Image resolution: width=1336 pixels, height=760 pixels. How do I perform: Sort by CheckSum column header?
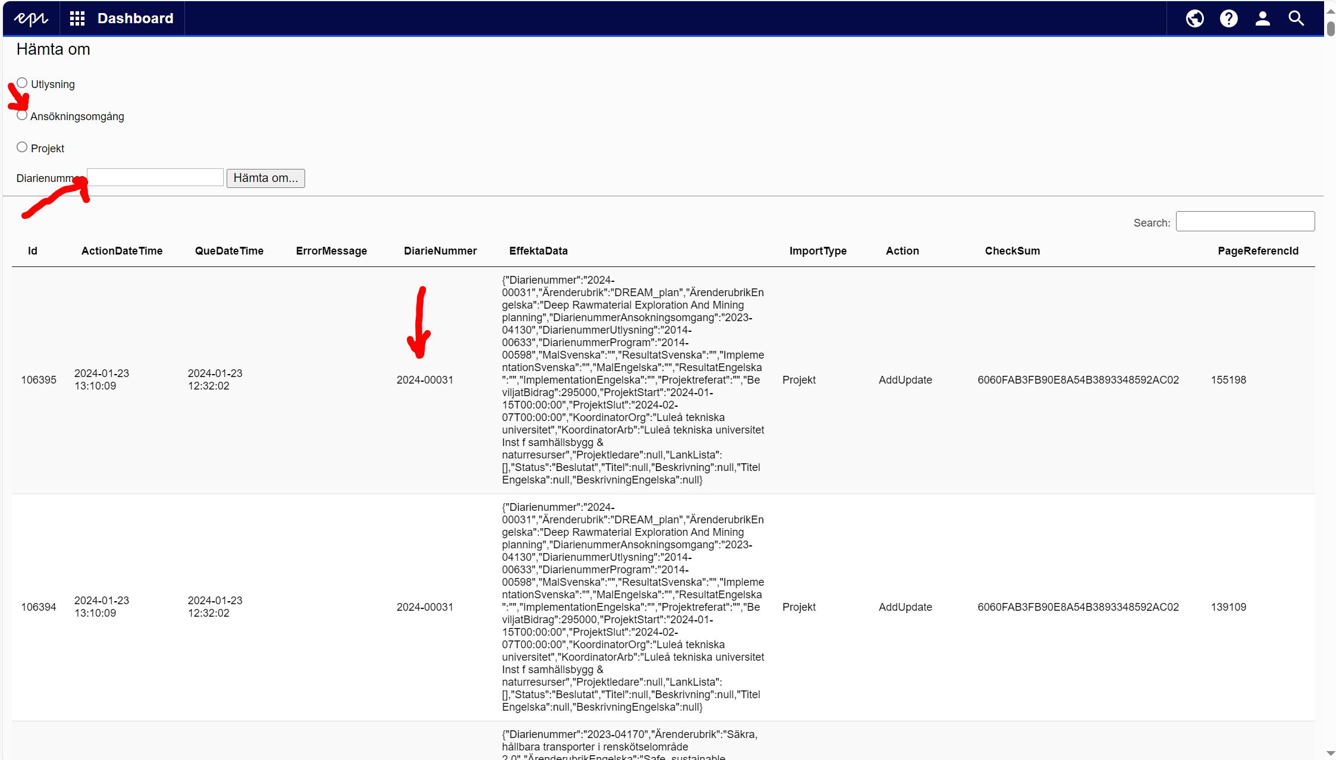click(x=1012, y=251)
